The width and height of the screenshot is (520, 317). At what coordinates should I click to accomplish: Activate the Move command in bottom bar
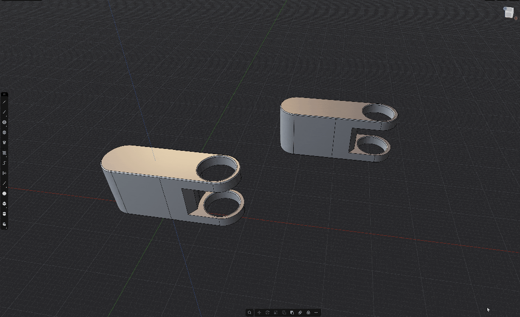point(260,312)
